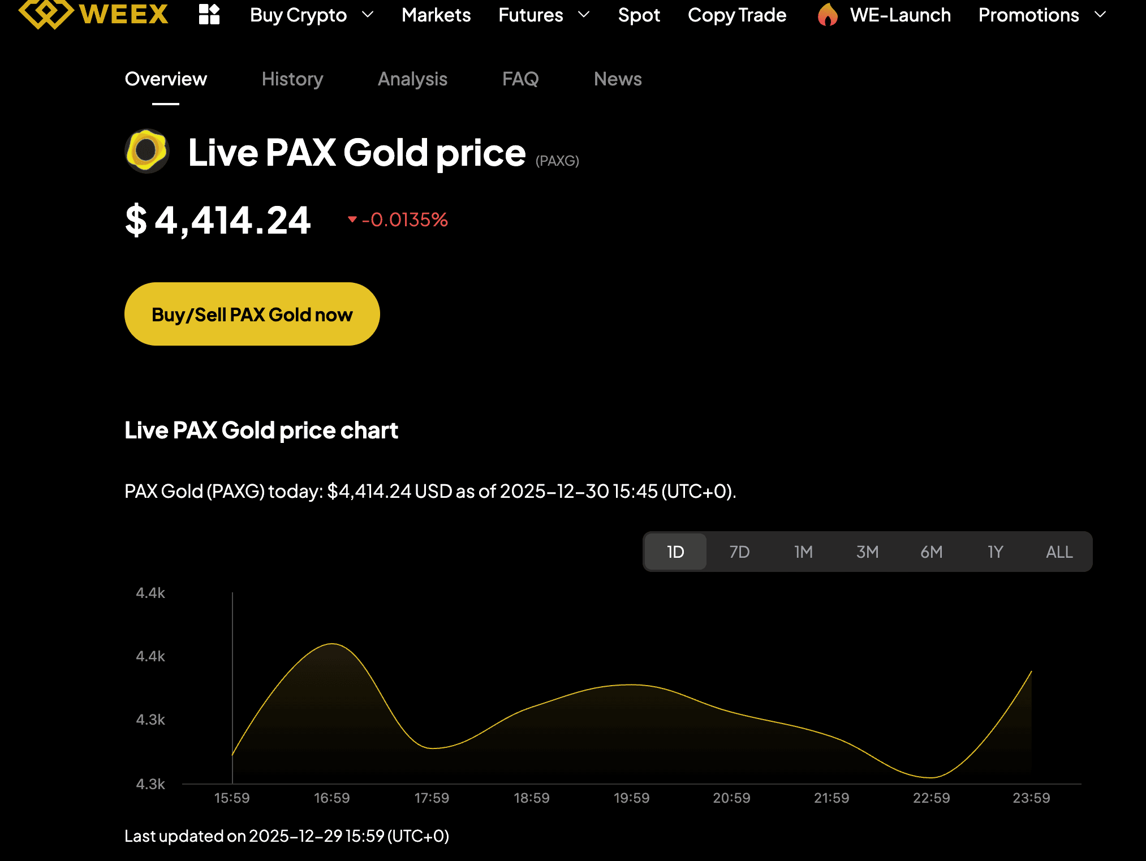Viewport: 1146px width, 861px height.
Task: Click the WE-Launch flame icon
Action: 828,15
